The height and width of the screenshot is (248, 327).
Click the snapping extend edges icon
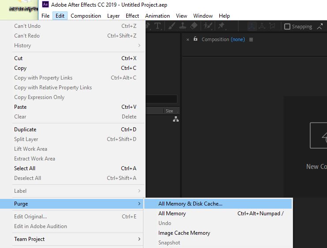tap(320, 27)
